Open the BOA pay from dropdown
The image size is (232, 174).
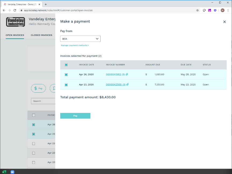pos(80,39)
